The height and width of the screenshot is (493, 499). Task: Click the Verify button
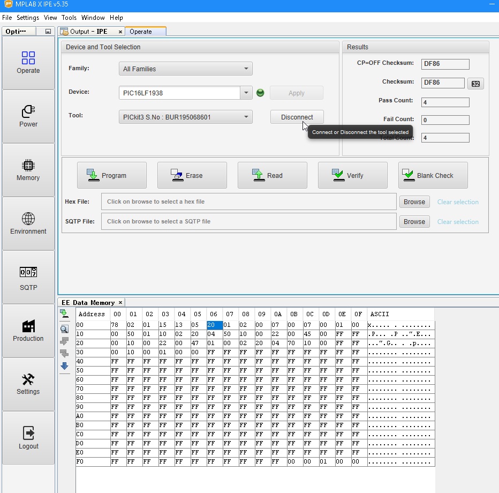point(353,175)
